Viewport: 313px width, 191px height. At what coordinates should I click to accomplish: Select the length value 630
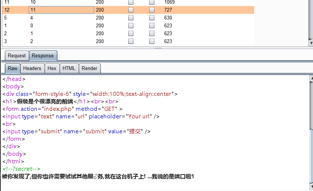pos(168,18)
